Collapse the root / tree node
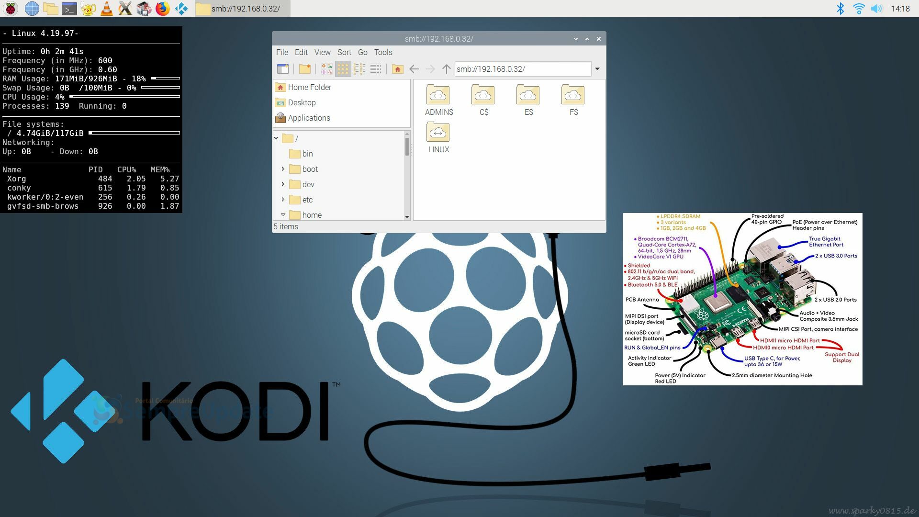Screen dimensions: 919x517 click(276, 138)
